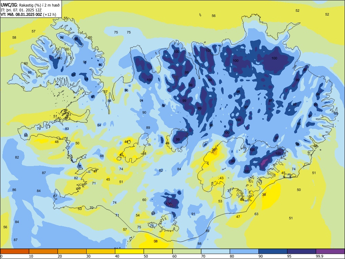Click the map value '63' off the southeast coast
The height and width of the screenshot is (259, 345).
coord(256,214)
